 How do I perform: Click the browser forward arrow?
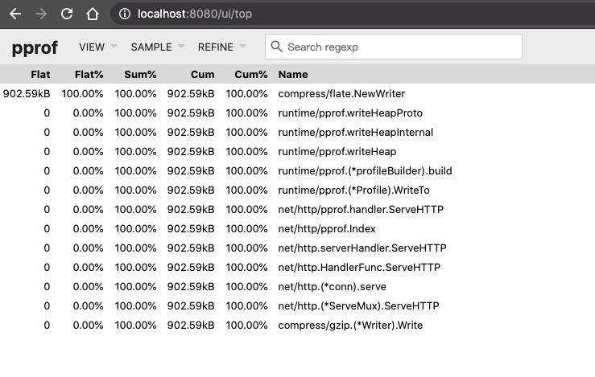41,14
